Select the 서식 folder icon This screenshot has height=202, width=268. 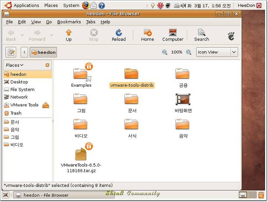pyautogui.click(x=131, y=124)
